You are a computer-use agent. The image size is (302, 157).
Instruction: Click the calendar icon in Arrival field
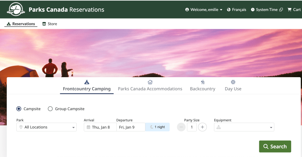point(88,127)
